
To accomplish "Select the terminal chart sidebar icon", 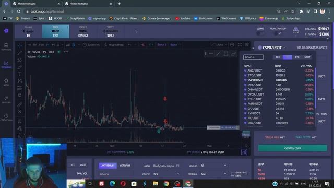I will click(6, 63).
